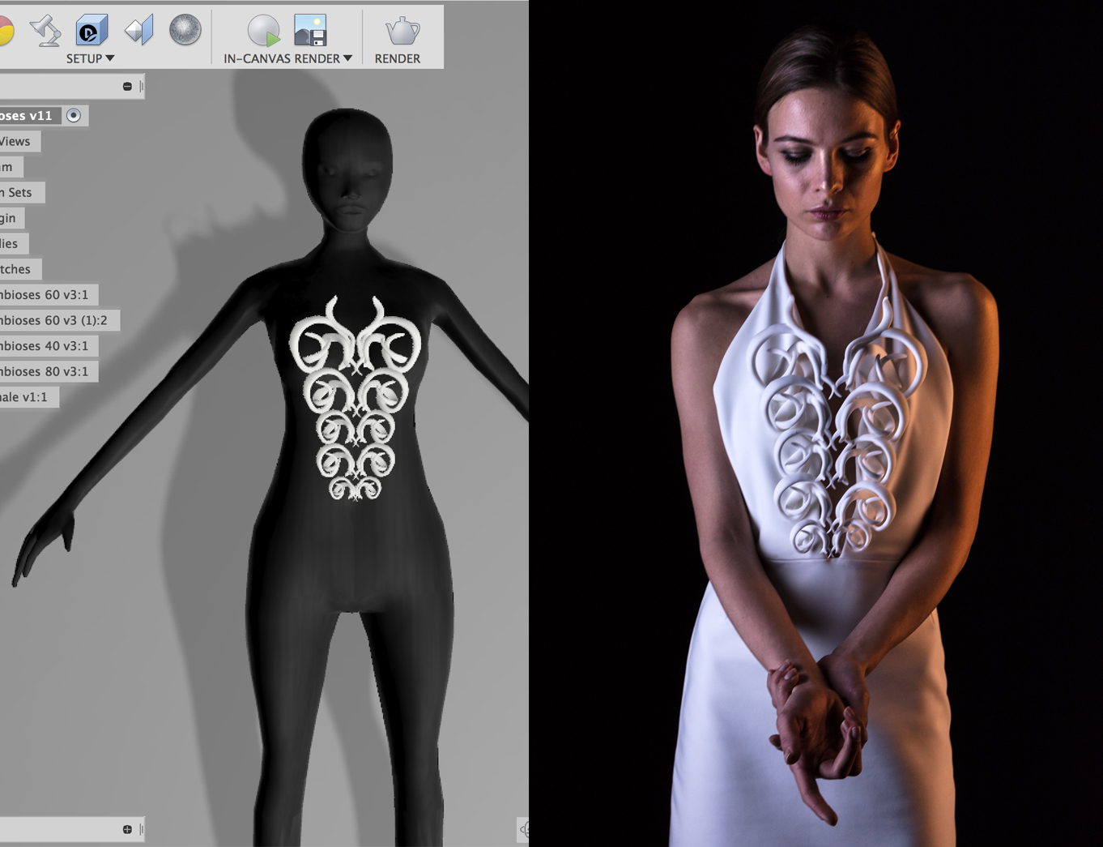Click the environment sphere icon in the toolbar
The height and width of the screenshot is (847, 1103).
click(185, 29)
